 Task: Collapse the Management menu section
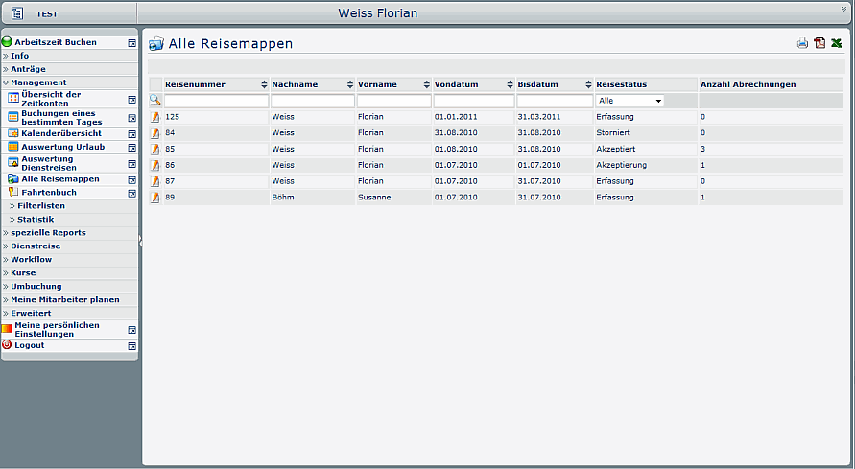point(38,82)
